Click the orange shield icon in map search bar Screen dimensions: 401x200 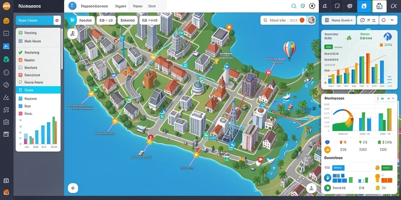302,20
